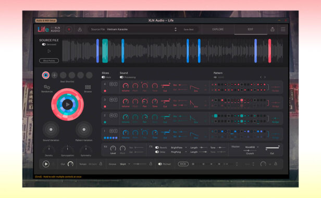Click the share export icon in header

tap(273, 29)
